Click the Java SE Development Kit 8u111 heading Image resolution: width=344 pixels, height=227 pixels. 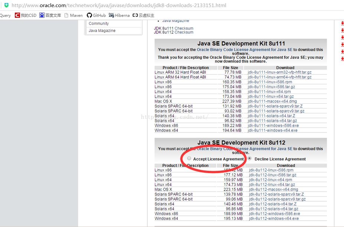click(x=241, y=43)
